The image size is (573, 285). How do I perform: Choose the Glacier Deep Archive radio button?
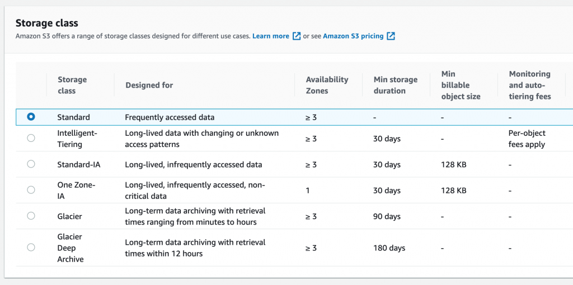point(31,248)
